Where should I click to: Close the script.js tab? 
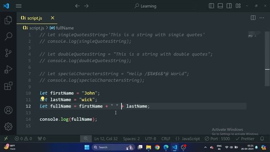52,18
